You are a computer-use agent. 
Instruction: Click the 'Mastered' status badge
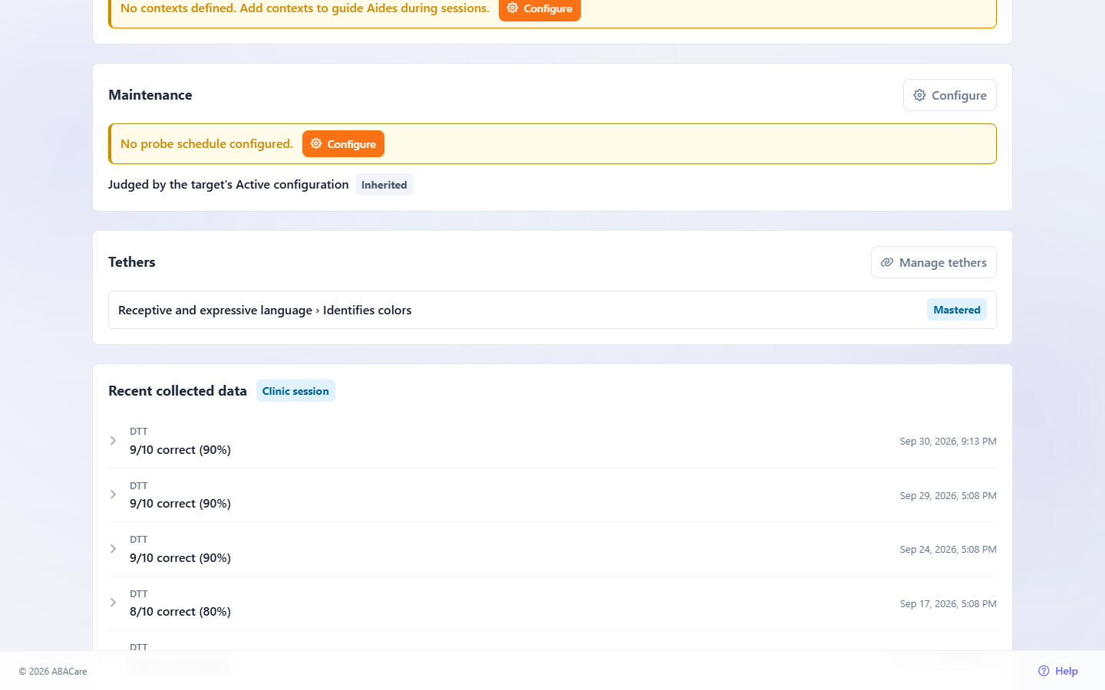(957, 310)
